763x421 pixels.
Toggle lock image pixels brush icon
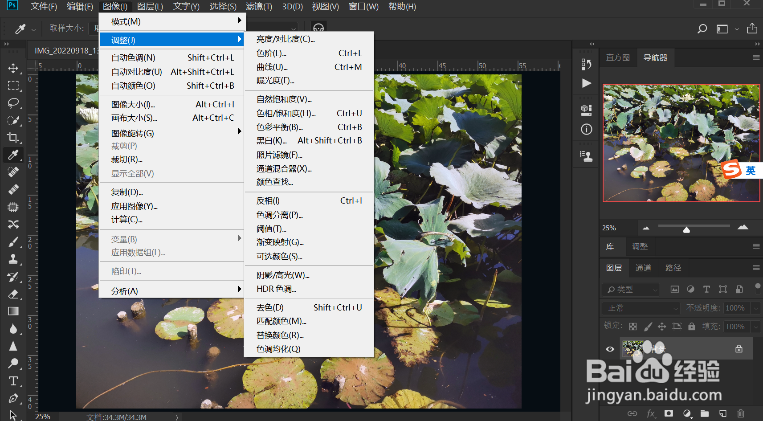pyautogui.click(x=648, y=327)
